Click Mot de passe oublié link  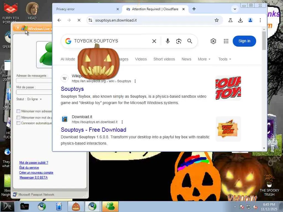tap(34, 163)
